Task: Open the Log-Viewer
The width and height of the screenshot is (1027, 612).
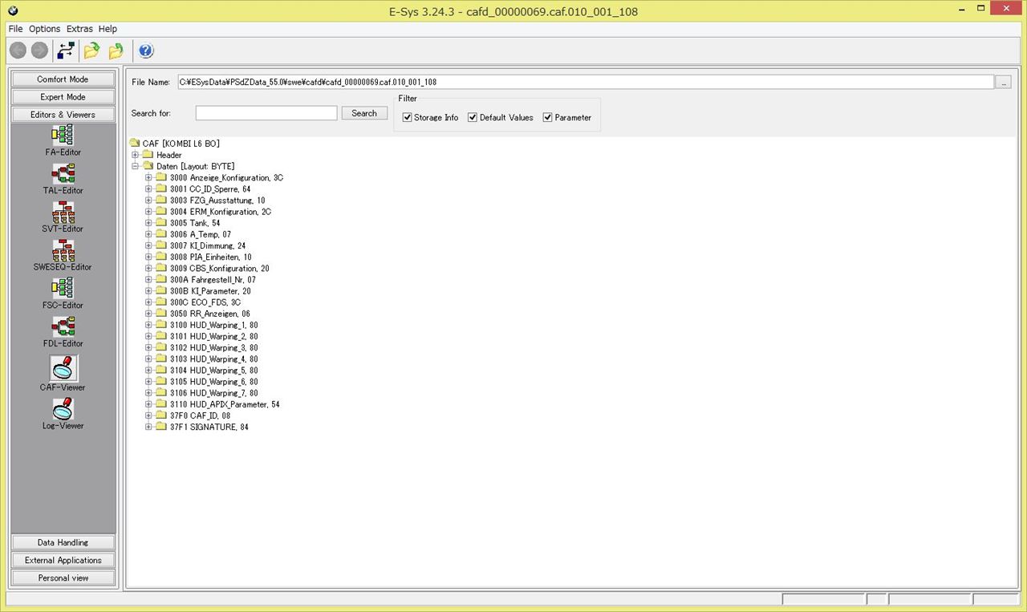Action: point(63,412)
